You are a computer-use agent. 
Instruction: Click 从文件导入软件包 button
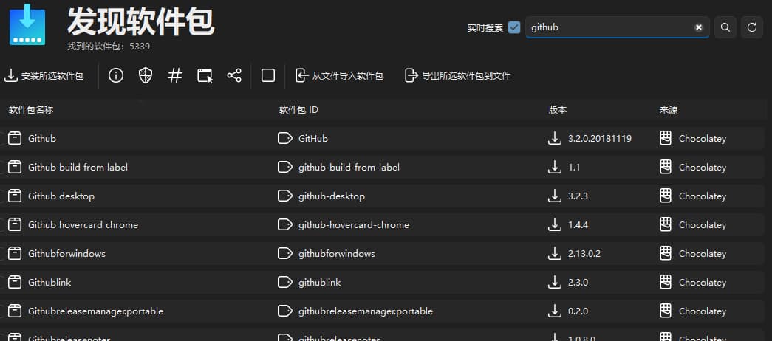(x=340, y=75)
